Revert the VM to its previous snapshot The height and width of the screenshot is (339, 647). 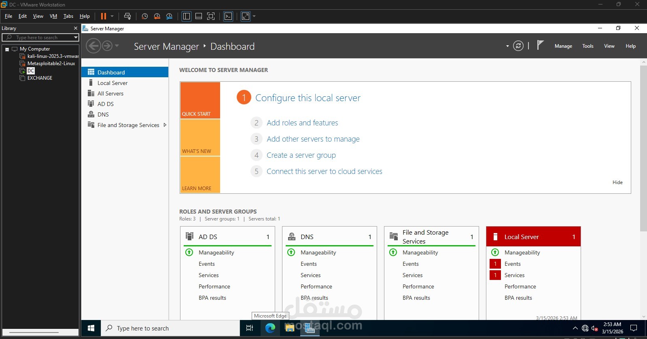point(157,16)
